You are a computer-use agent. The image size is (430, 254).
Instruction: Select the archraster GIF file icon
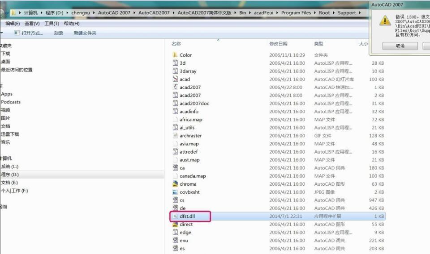pyautogui.click(x=175, y=135)
